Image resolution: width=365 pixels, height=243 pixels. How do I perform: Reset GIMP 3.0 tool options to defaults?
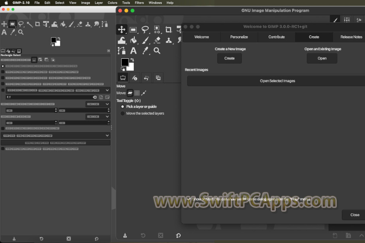(178, 235)
